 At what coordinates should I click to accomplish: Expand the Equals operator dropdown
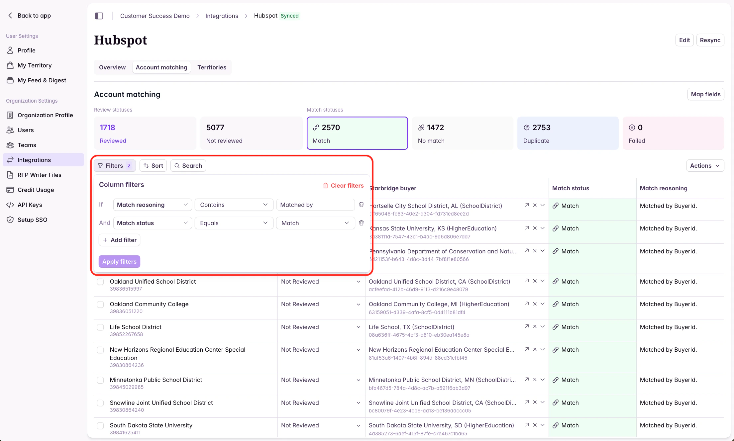click(x=234, y=223)
